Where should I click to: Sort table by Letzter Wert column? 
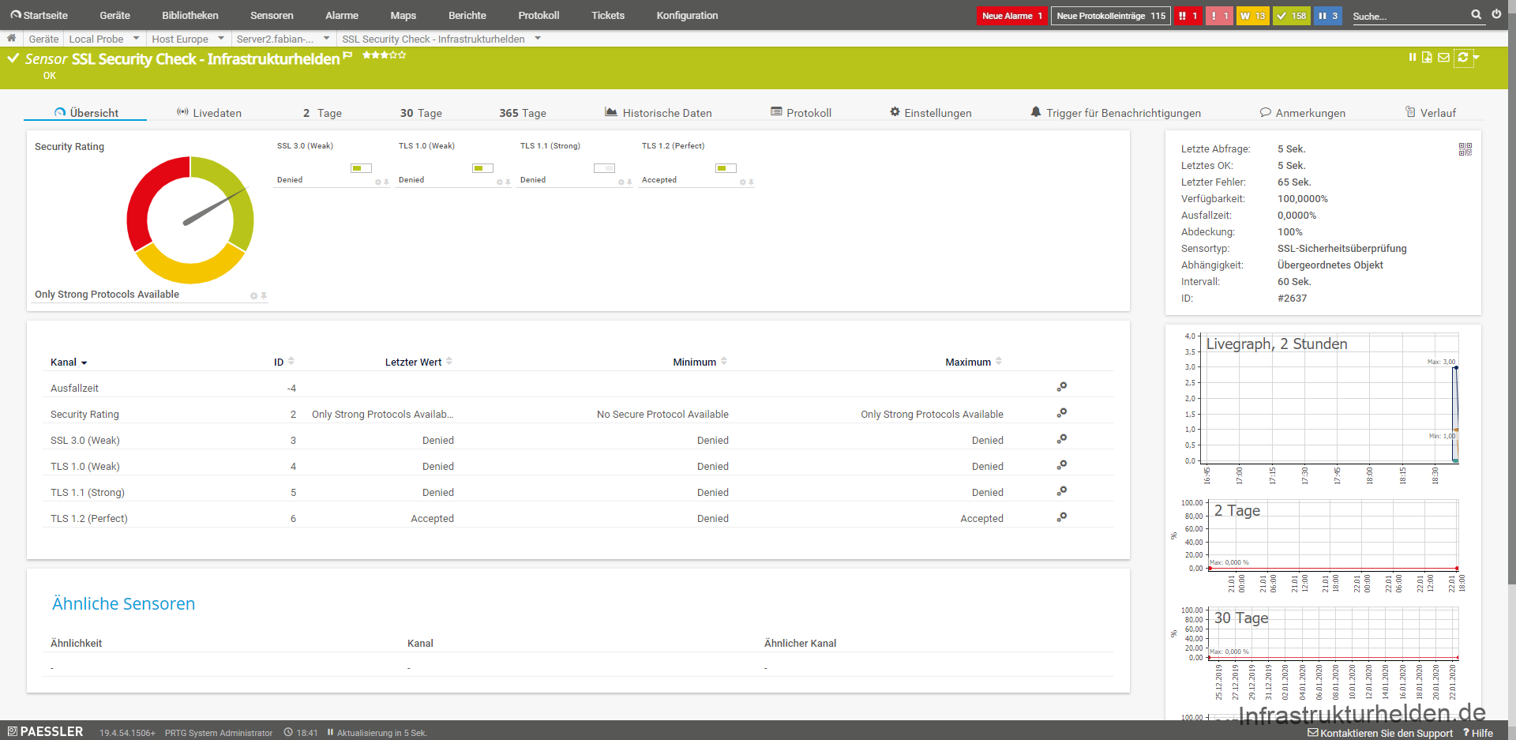(x=418, y=362)
